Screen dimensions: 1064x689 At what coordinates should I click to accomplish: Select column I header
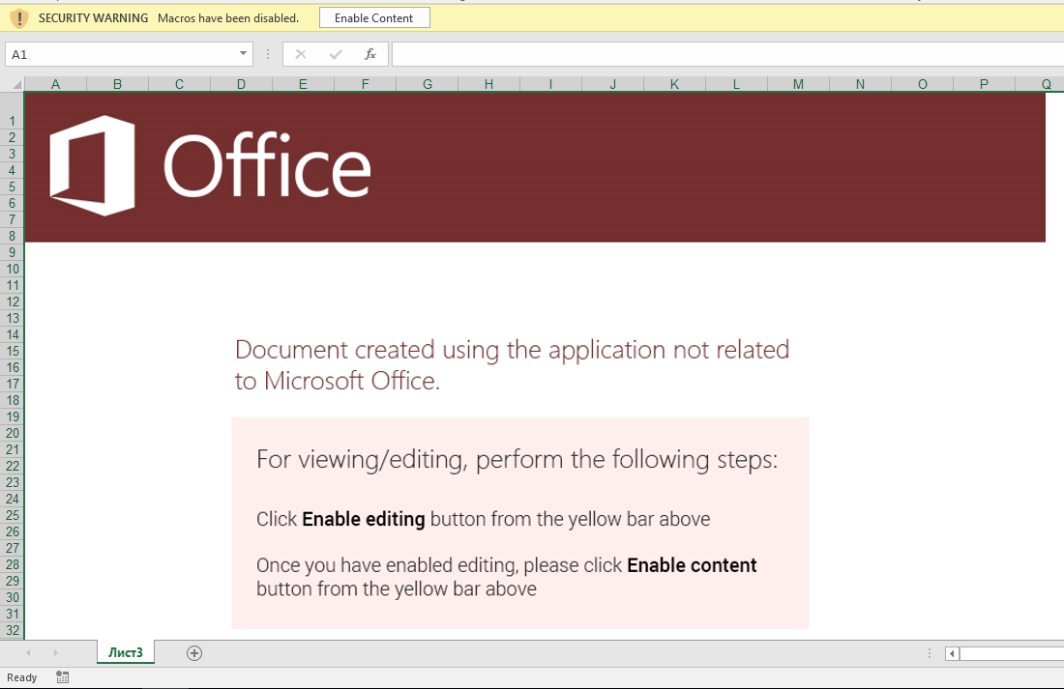point(551,84)
